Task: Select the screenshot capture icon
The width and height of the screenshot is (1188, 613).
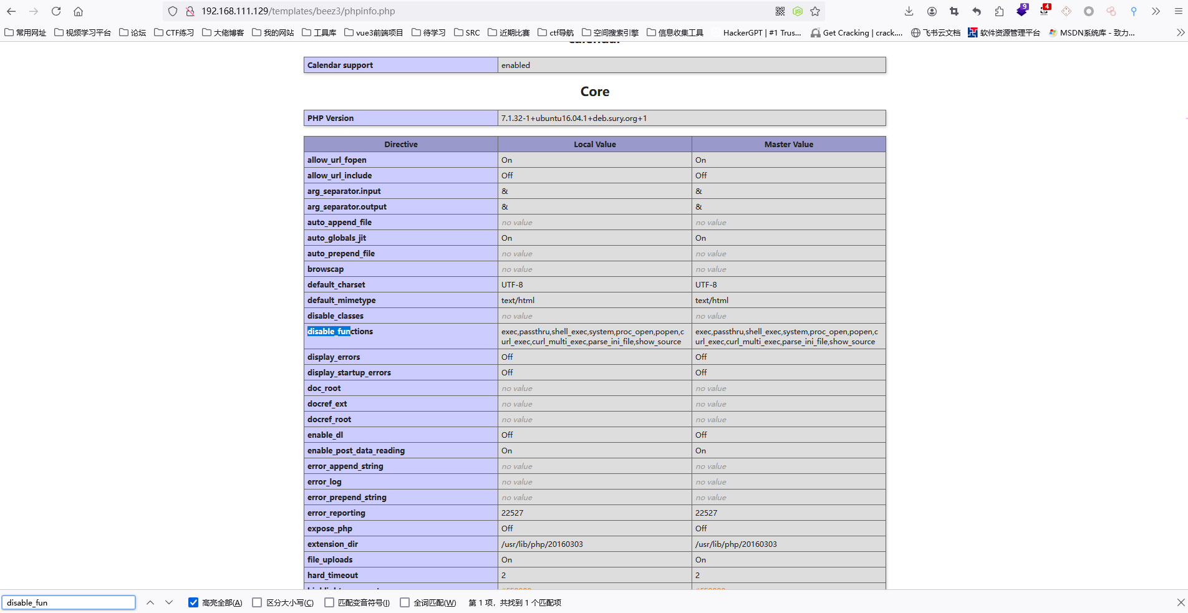Action: click(x=955, y=11)
